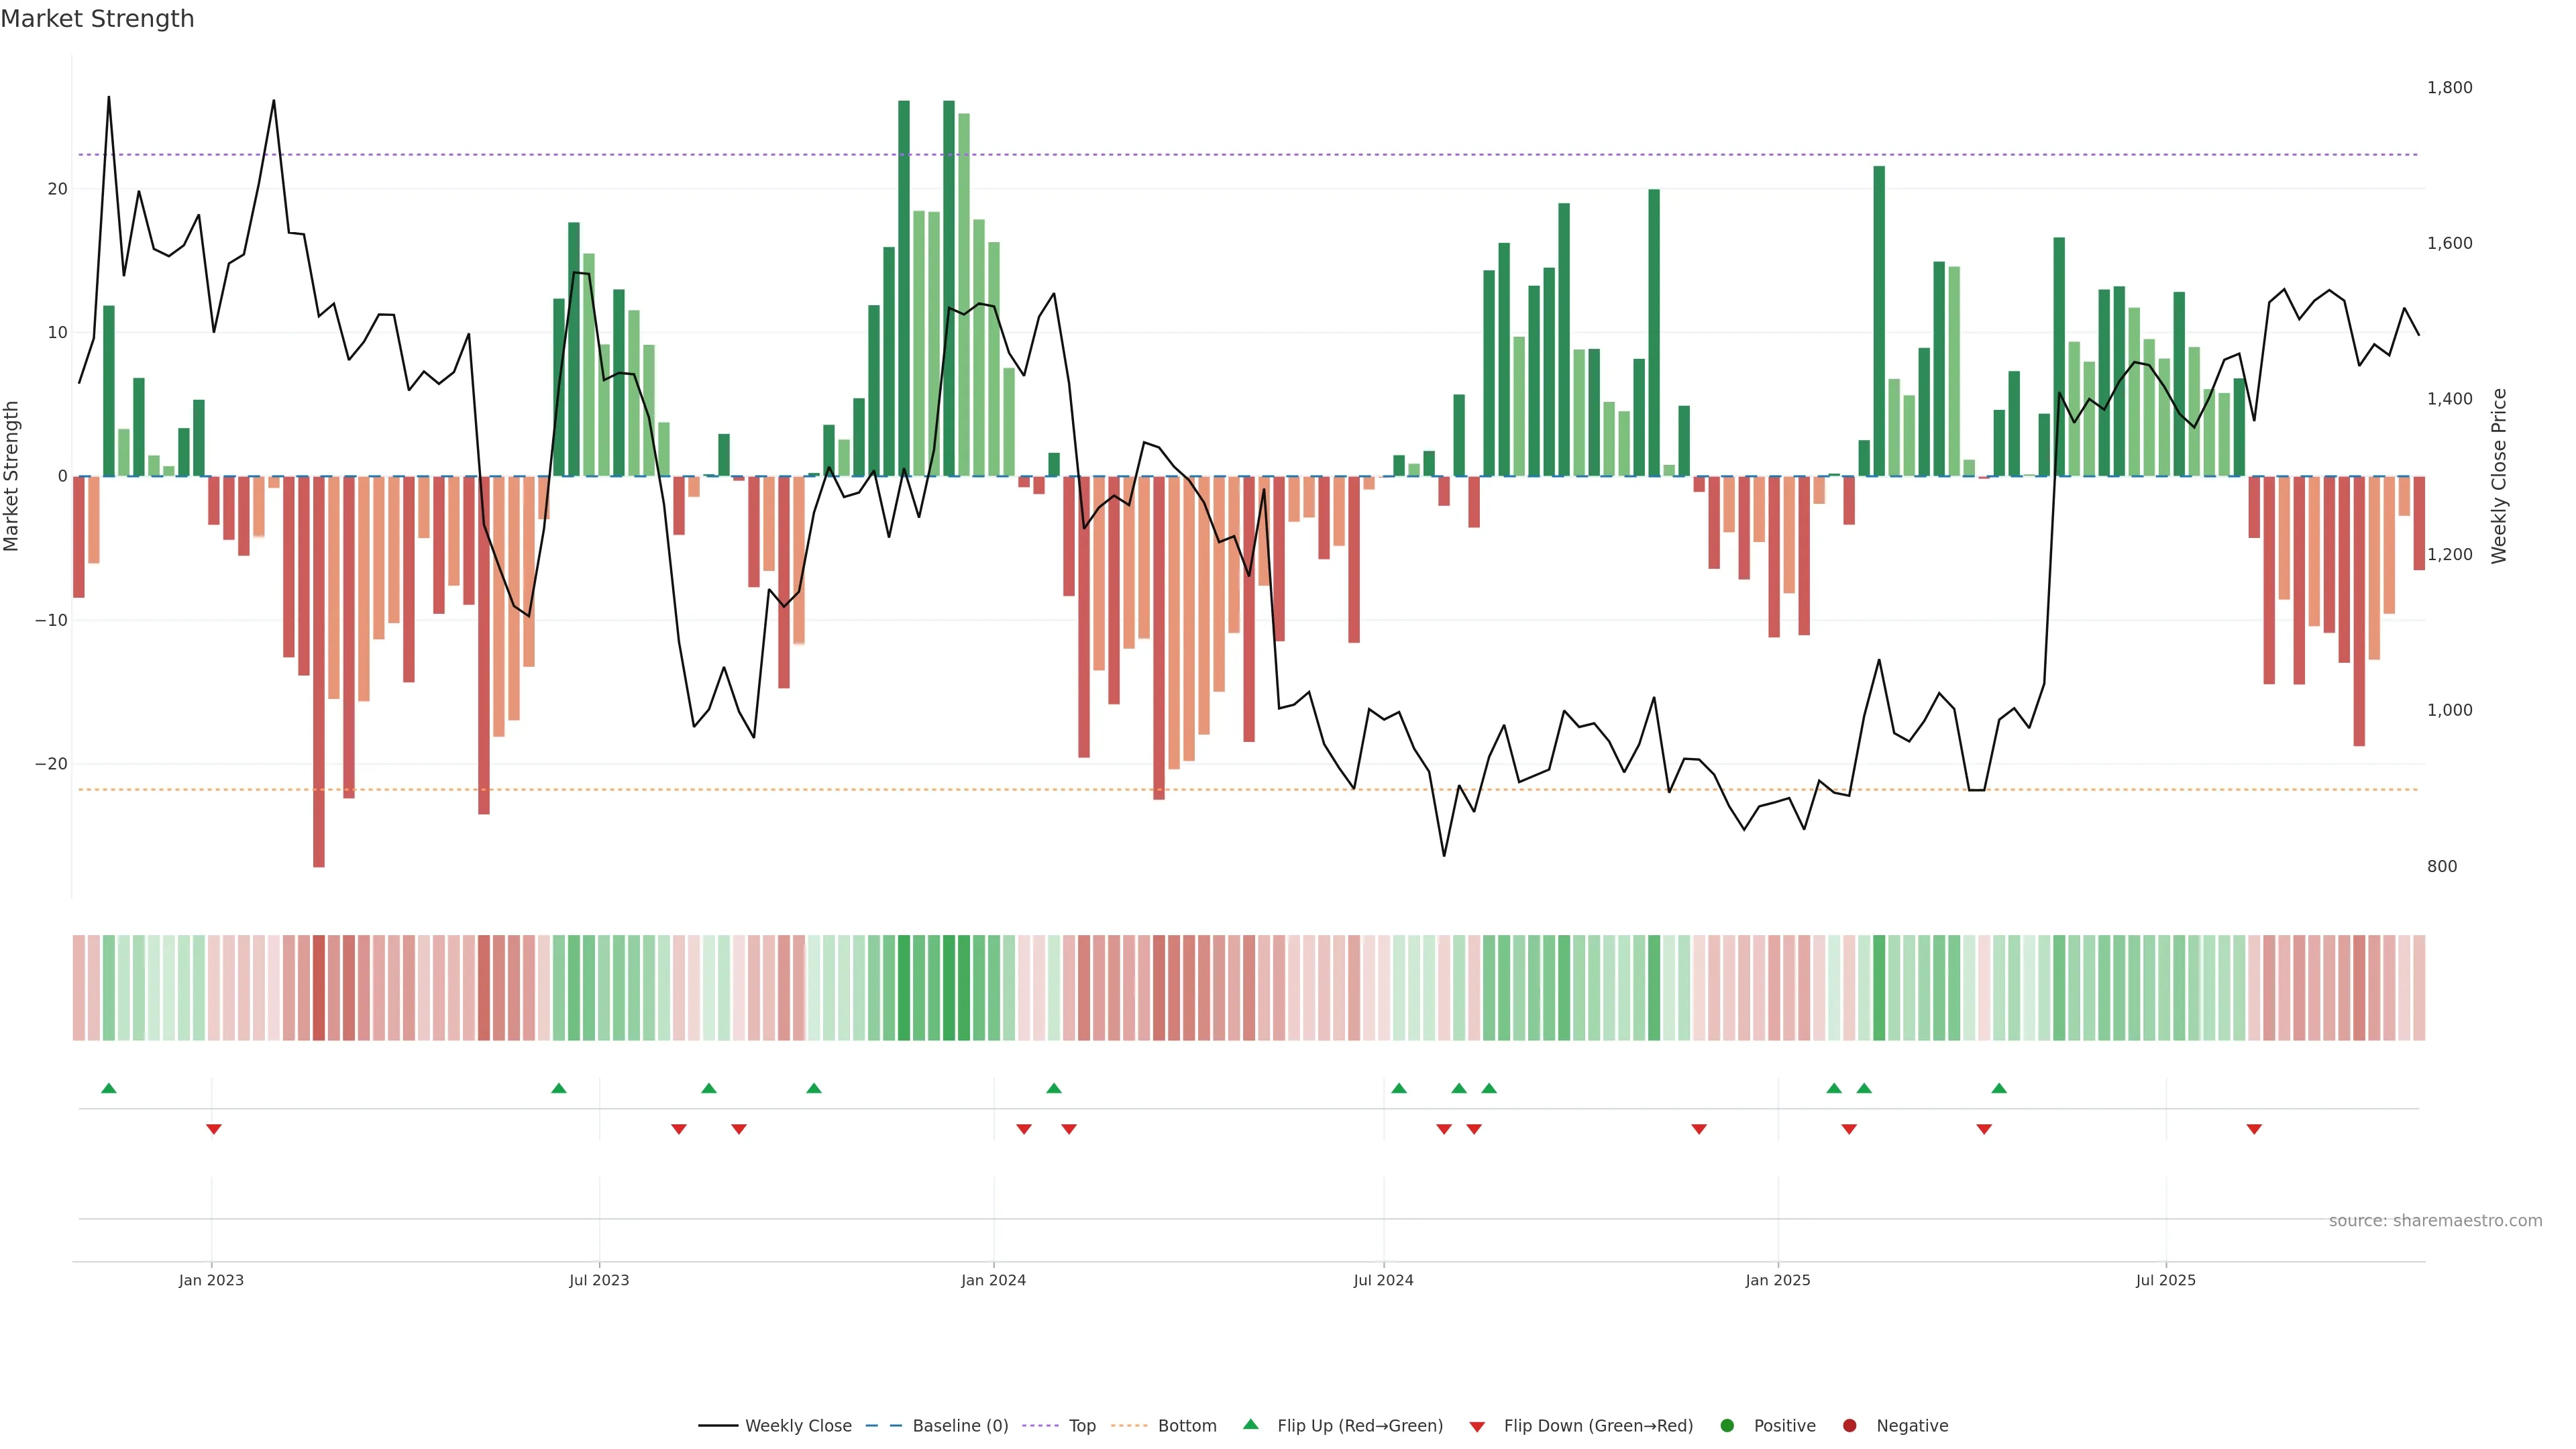
Task: Click the Weekly Close Price axis title
Action: coord(2499,476)
